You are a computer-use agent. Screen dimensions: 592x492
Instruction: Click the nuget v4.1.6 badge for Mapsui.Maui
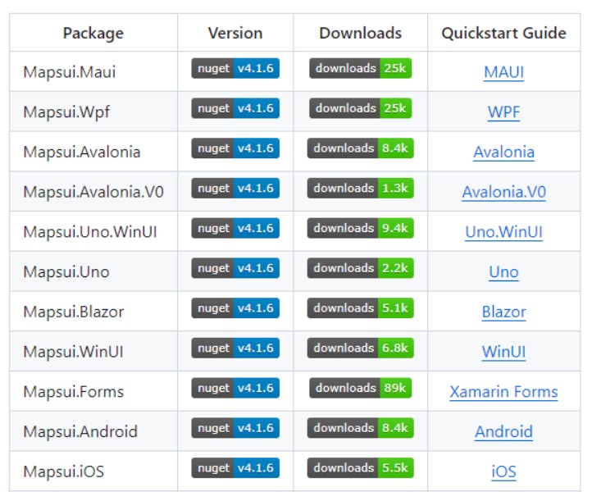(235, 68)
